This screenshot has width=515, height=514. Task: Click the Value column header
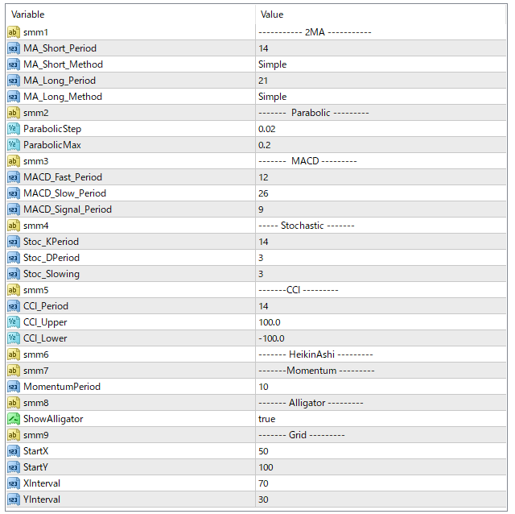click(x=272, y=15)
